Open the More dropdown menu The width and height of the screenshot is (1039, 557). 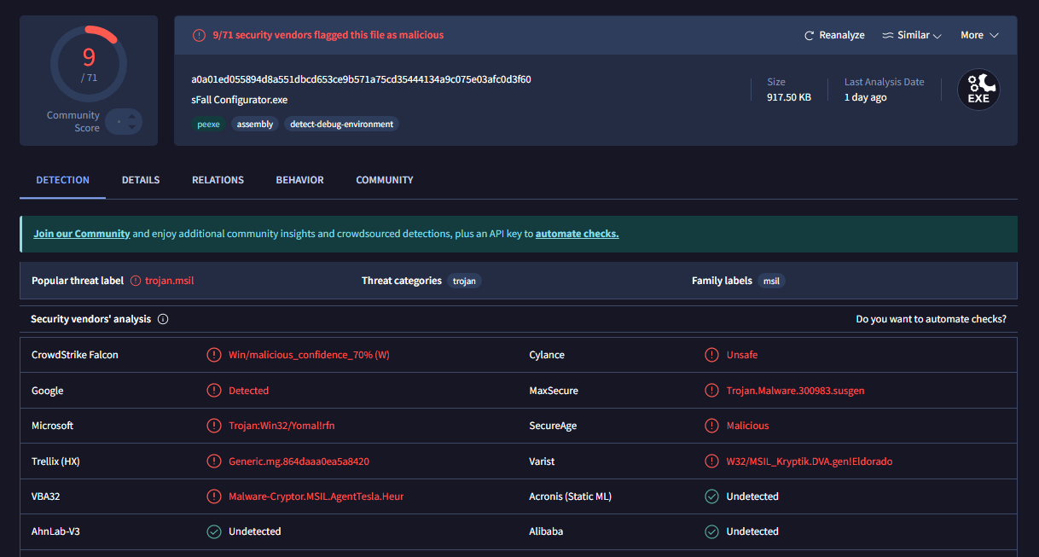click(978, 36)
